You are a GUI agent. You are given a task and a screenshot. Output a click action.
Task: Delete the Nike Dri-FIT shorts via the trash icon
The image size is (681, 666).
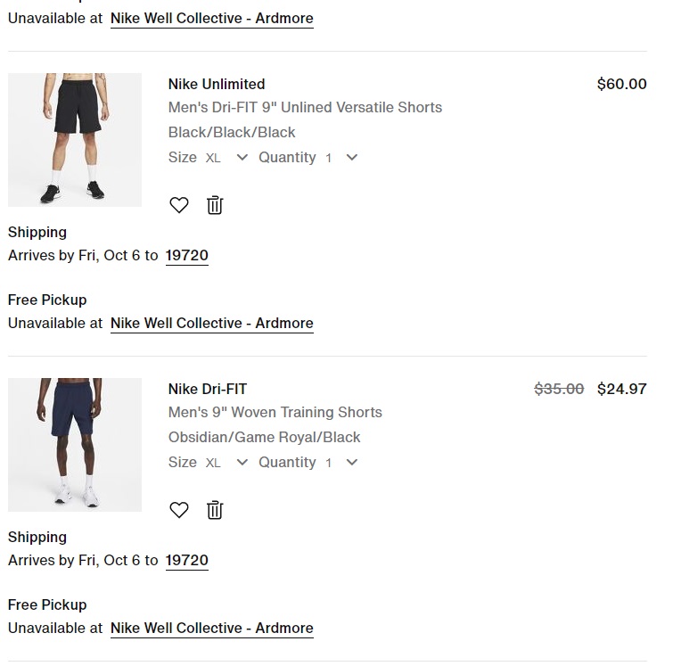tap(215, 510)
